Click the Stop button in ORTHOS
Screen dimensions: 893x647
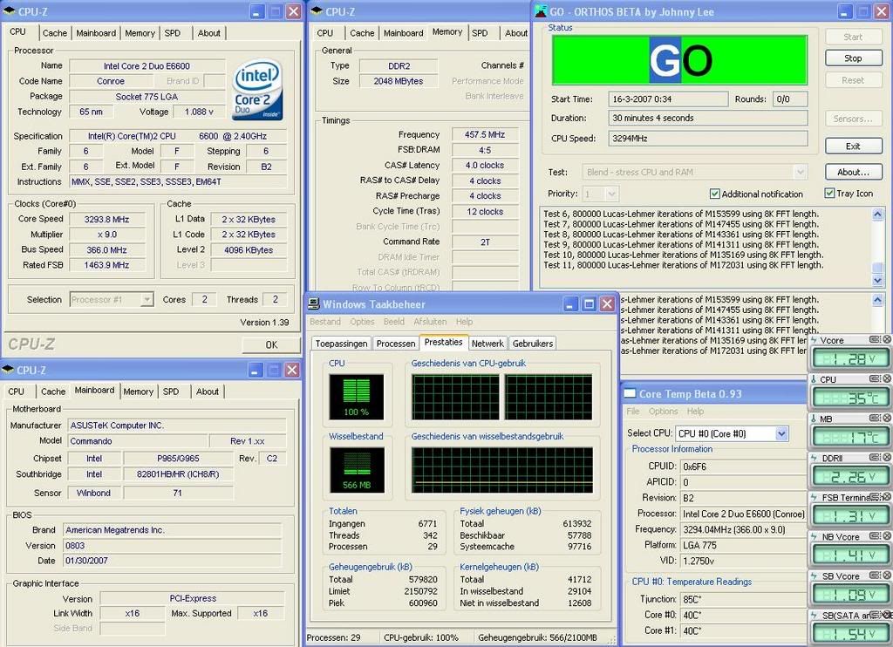point(853,58)
